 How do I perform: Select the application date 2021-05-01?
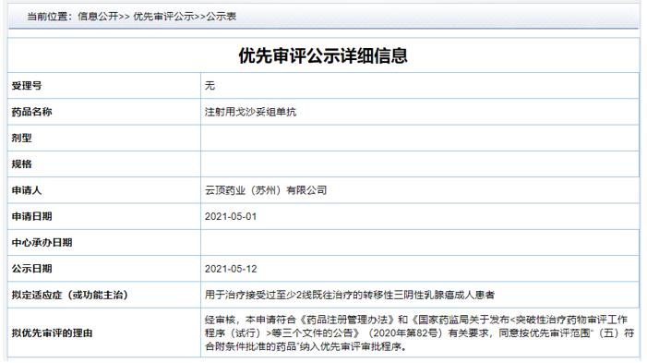point(231,216)
